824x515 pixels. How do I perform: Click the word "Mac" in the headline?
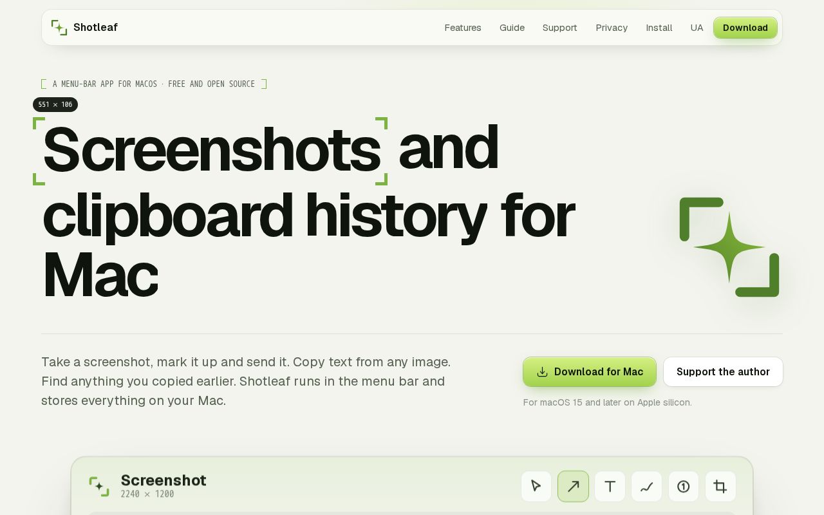[100, 277]
